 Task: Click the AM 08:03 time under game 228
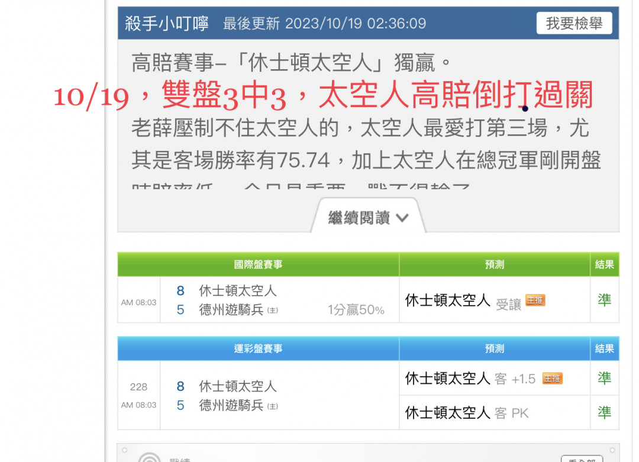(x=138, y=405)
